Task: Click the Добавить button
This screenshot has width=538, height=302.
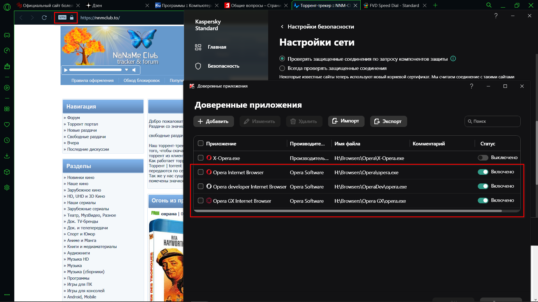Action: click(214, 121)
